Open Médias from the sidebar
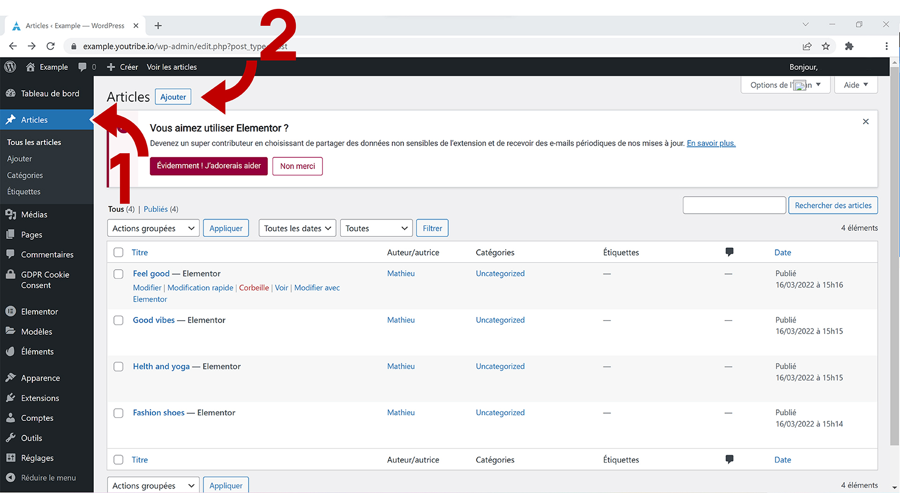Image resolution: width=900 pixels, height=493 pixels. point(34,214)
